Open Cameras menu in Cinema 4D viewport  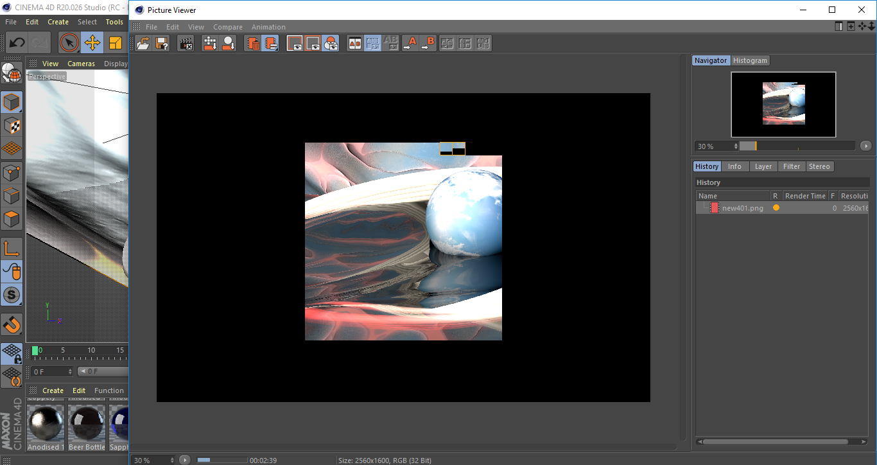click(x=81, y=64)
